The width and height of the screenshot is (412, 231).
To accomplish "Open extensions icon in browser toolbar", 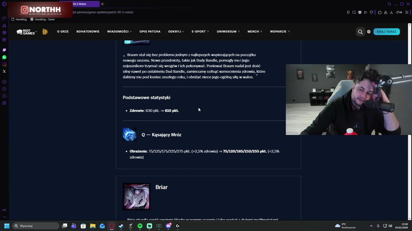I will coord(380,12).
